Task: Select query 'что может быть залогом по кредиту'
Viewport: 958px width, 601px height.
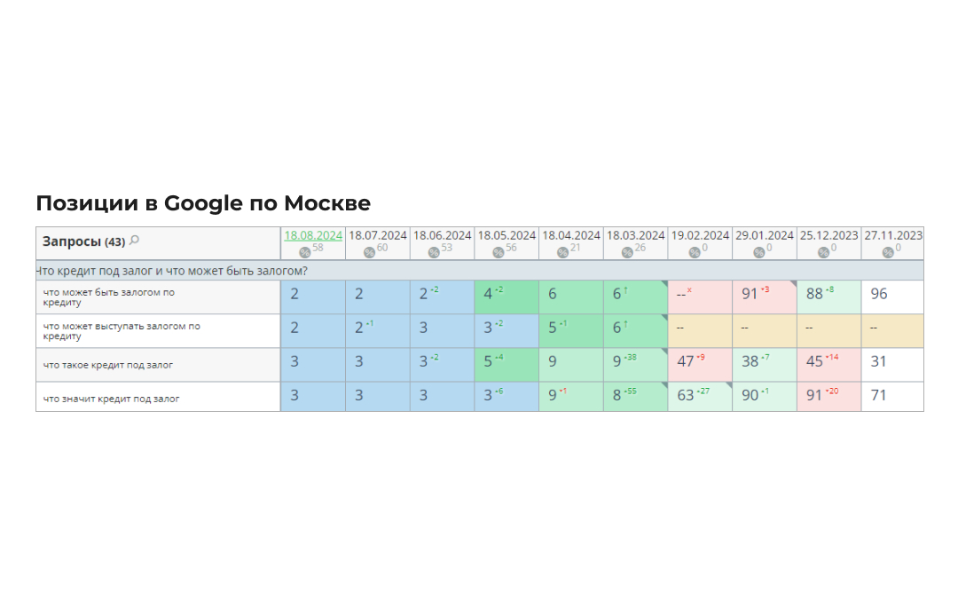Action: [x=109, y=297]
